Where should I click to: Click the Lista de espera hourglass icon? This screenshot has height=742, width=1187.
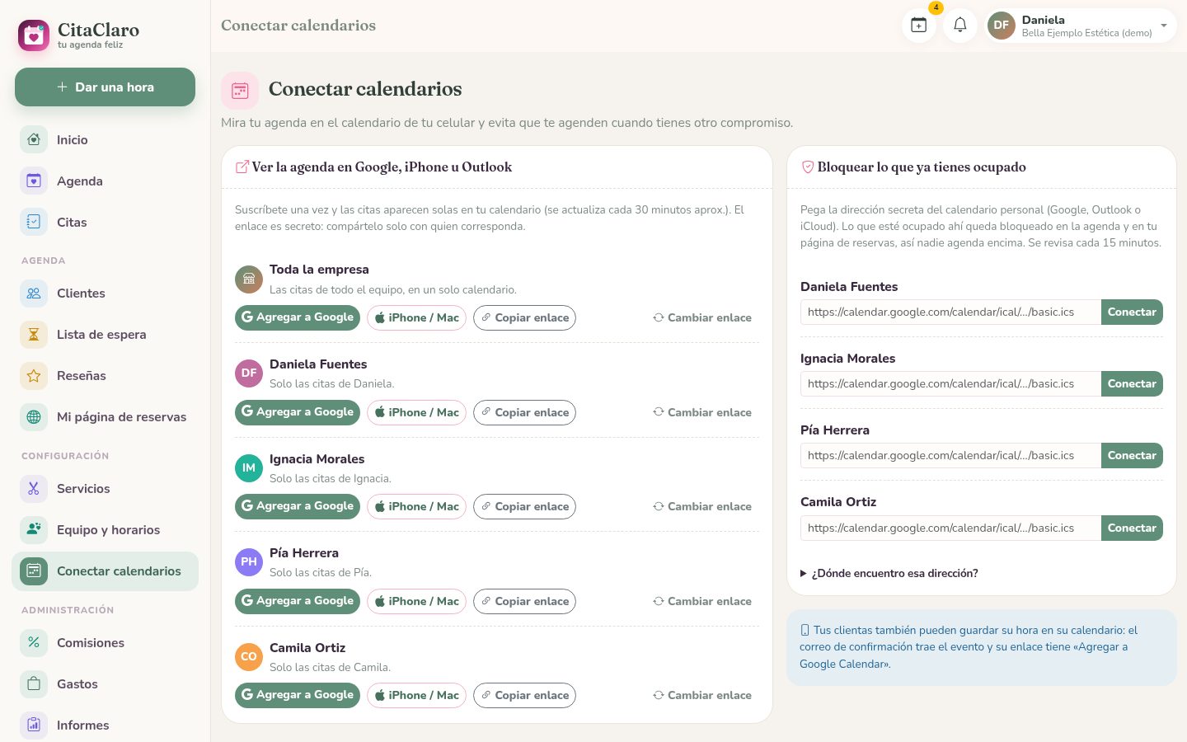click(x=34, y=334)
